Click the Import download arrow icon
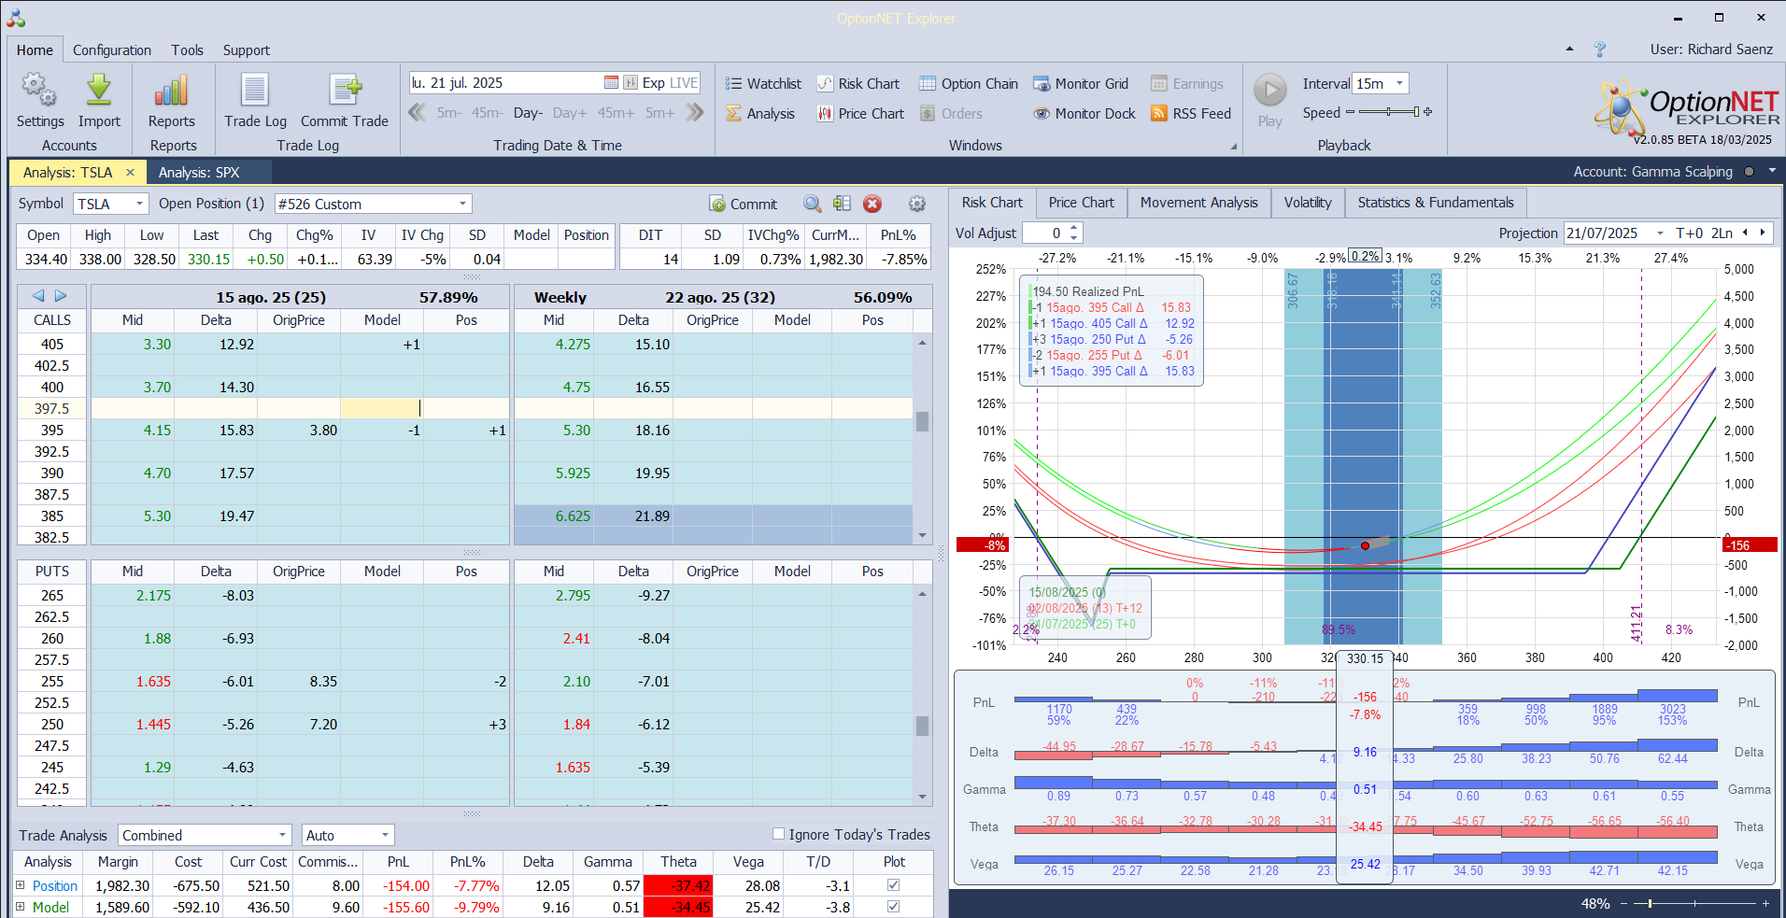Screen dimensions: 1786x918 (x=99, y=90)
